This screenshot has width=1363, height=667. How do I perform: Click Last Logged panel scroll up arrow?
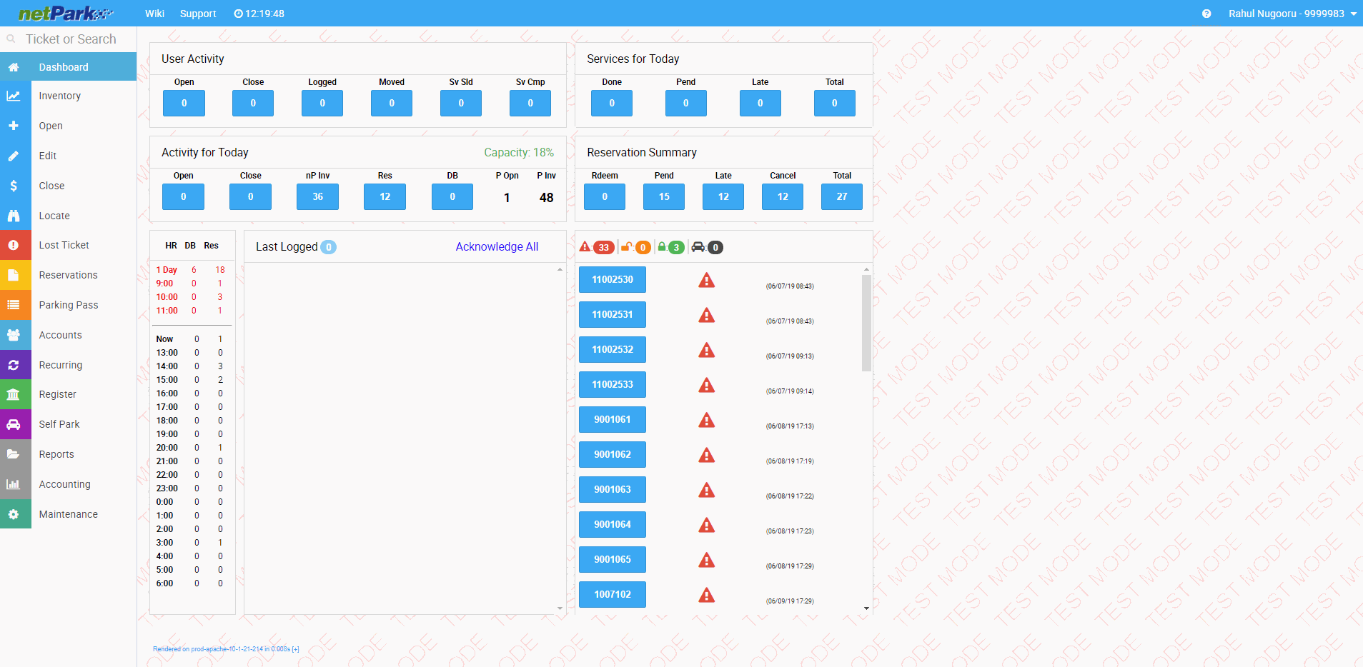(560, 270)
